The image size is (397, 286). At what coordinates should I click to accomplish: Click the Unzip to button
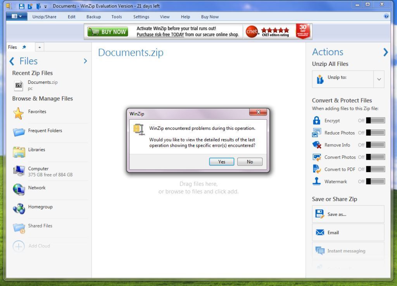[343, 79]
